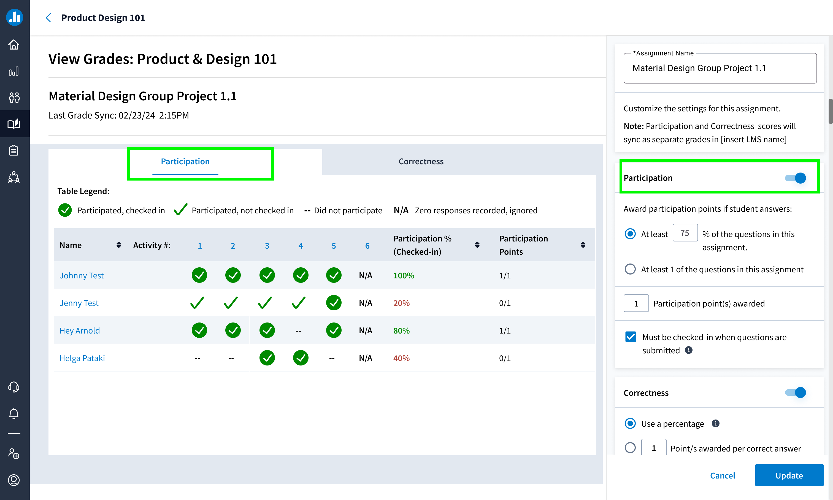The image size is (833, 500).
Task: Select At least 1 of the questions radio option
Action: [630, 269]
